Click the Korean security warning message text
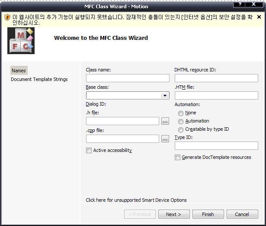Image resolution: width=266 pixels, height=226 pixels. coord(132,19)
